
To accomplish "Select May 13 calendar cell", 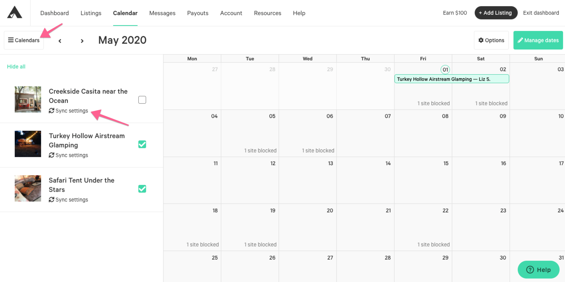I will coord(308,180).
